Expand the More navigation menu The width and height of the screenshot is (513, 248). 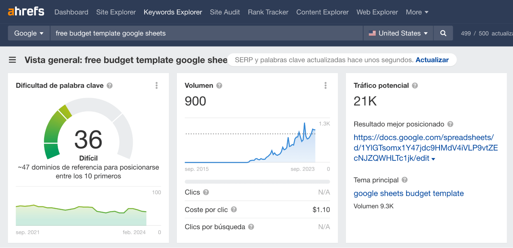click(417, 12)
